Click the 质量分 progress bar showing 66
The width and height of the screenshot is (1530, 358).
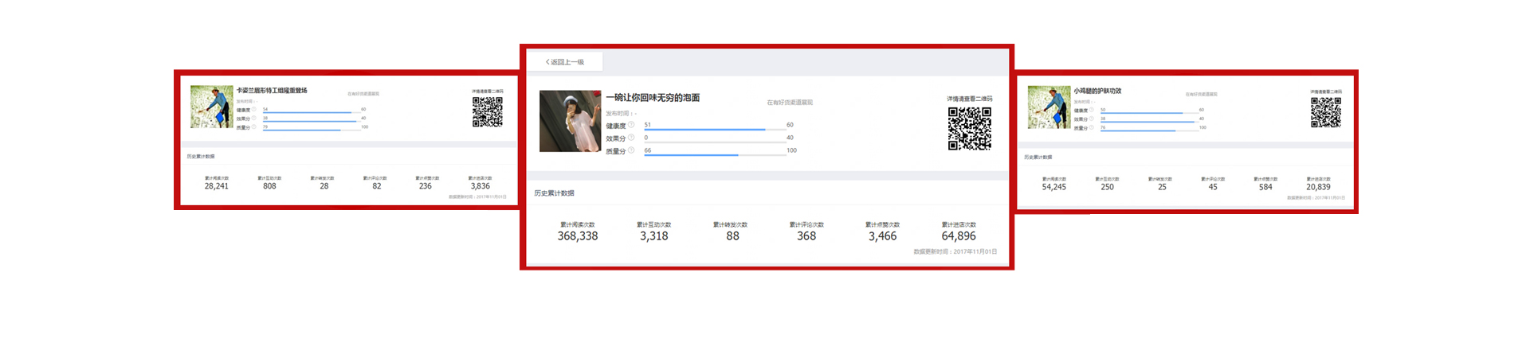coord(691,154)
